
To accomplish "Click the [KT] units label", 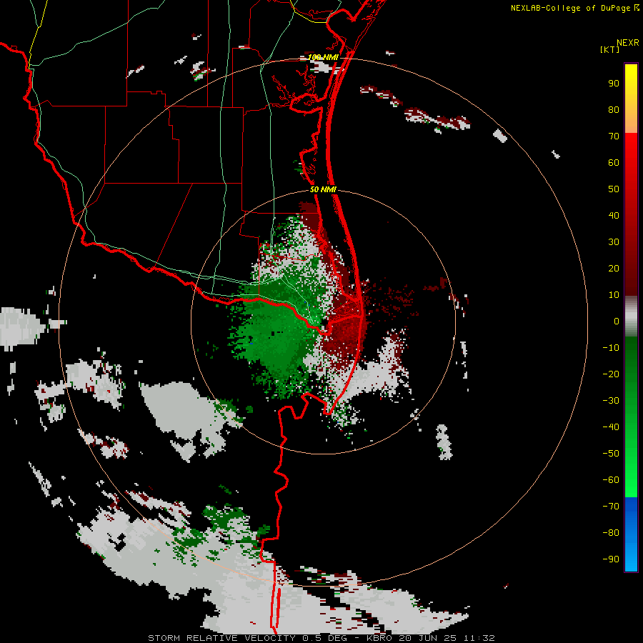I will point(610,49).
